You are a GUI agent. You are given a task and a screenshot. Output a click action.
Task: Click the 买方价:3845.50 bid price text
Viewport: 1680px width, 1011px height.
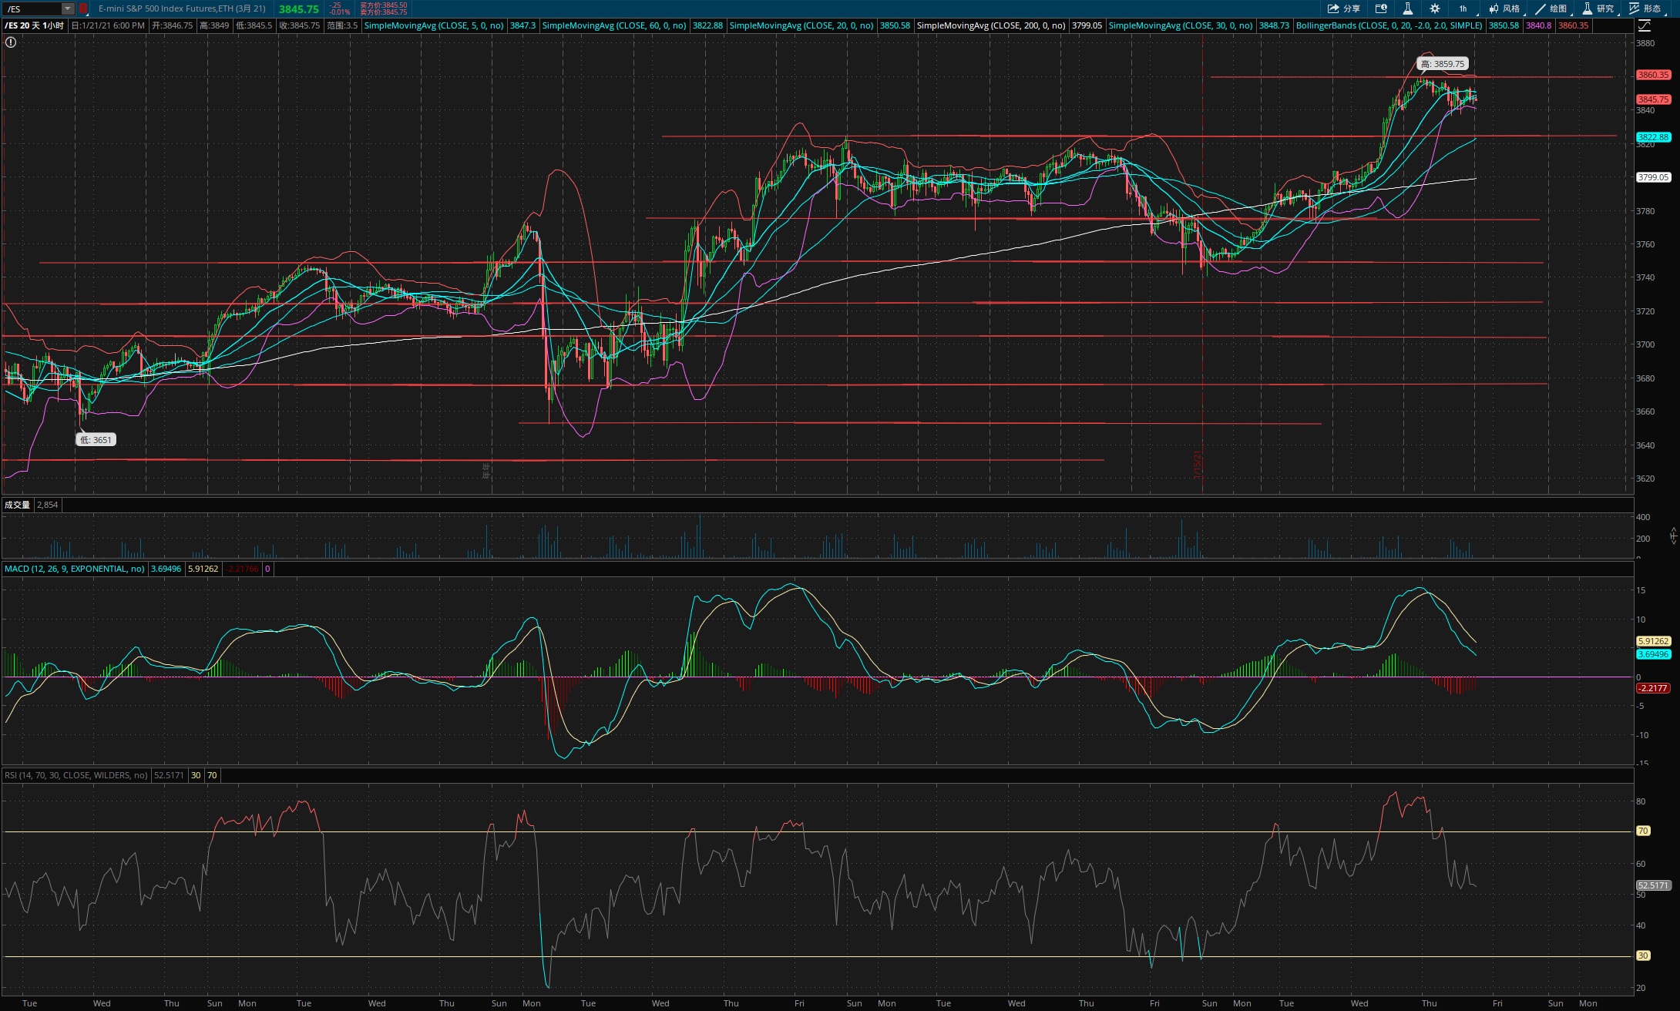[383, 5]
